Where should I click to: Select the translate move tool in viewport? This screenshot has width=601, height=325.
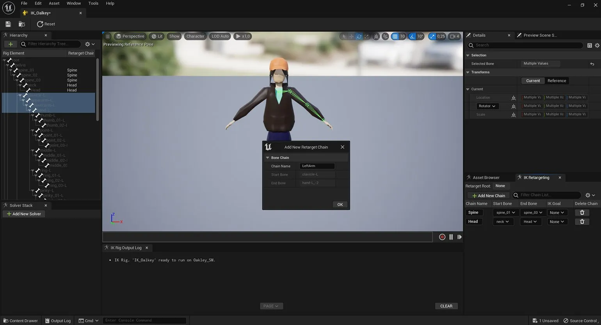[x=351, y=36]
